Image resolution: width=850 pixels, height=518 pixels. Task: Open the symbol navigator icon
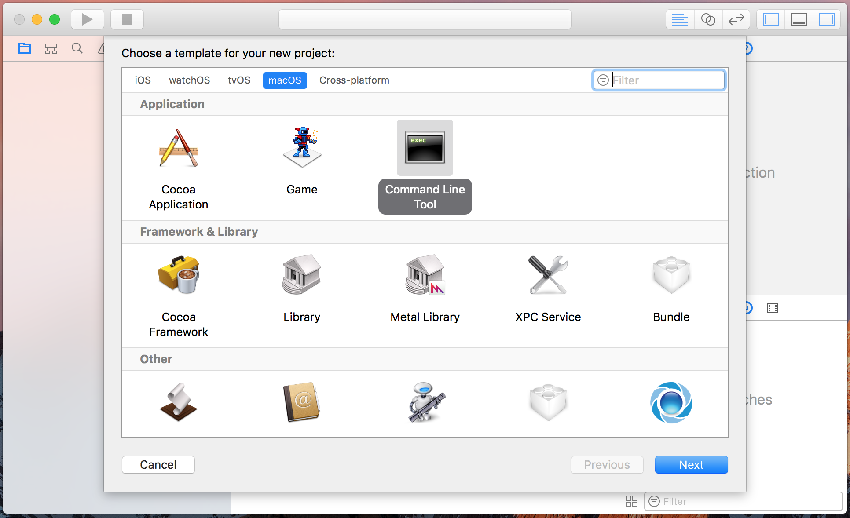(x=51, y=48)
